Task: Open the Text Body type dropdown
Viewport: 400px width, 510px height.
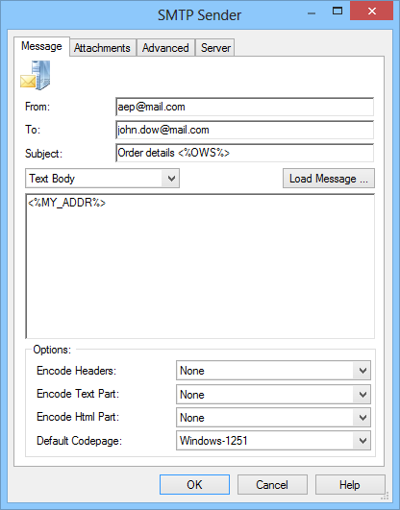Action: pos(102,179)
